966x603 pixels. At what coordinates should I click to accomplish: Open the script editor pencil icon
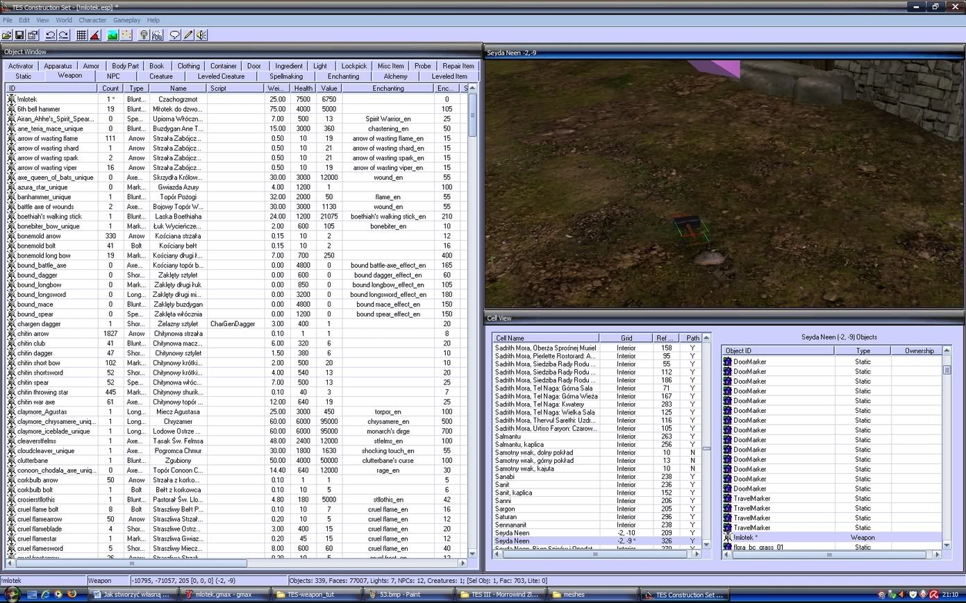point(188,35)
